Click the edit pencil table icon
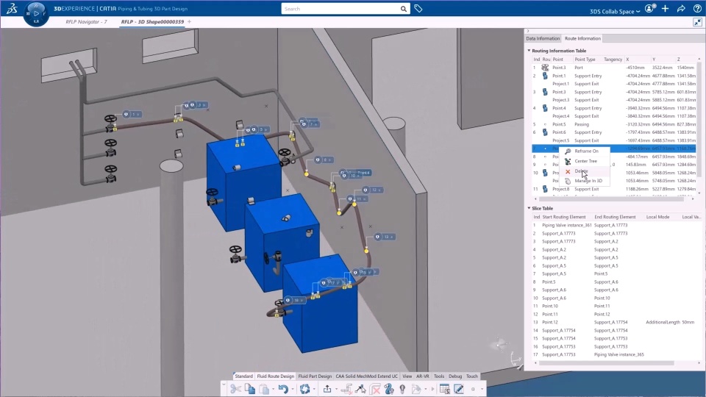 coord(459,389)
